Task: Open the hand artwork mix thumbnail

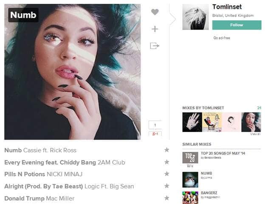Action: pyautogui.click(x=192, y=122)
